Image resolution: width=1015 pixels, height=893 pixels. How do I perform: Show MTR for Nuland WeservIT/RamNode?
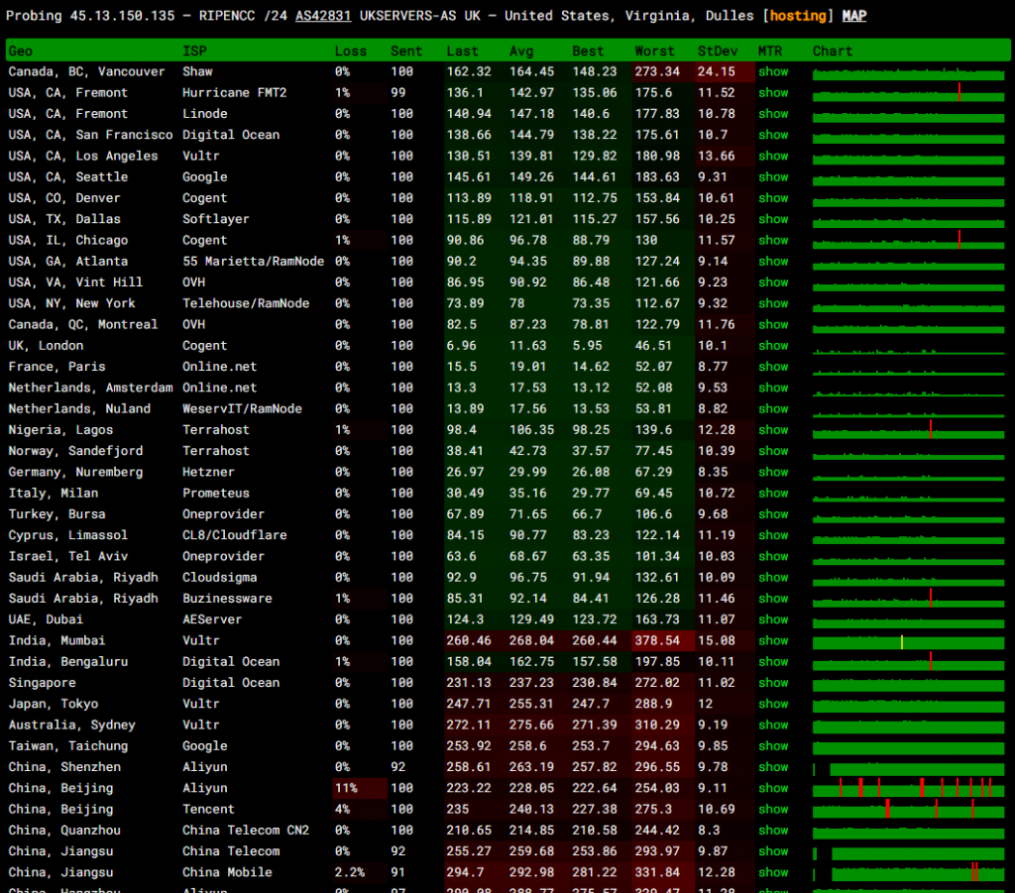[773, 409]
